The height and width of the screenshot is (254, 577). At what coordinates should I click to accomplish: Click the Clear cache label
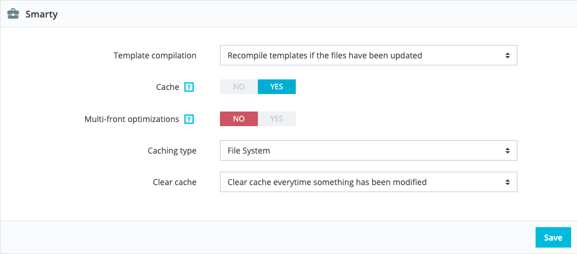point(174,182)
